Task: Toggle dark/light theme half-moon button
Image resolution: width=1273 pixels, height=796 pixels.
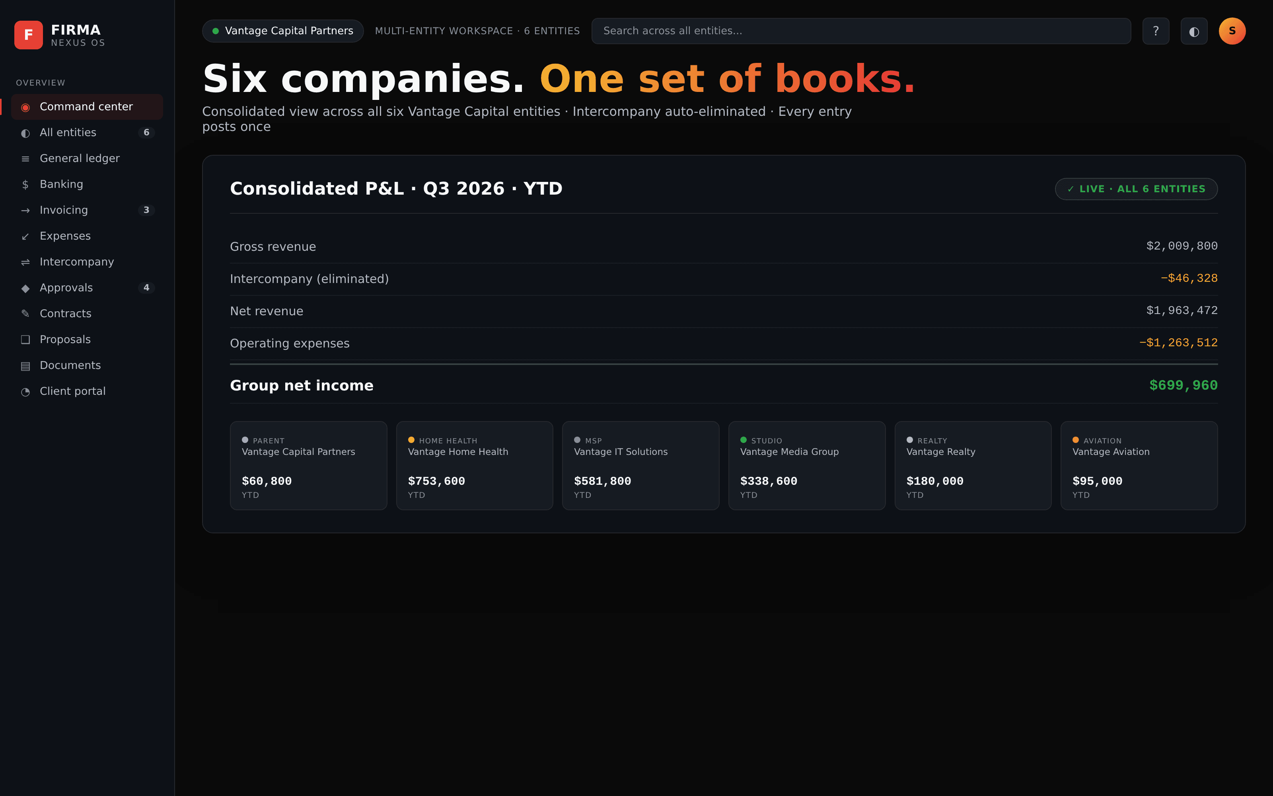Action: pos(1194,31)
